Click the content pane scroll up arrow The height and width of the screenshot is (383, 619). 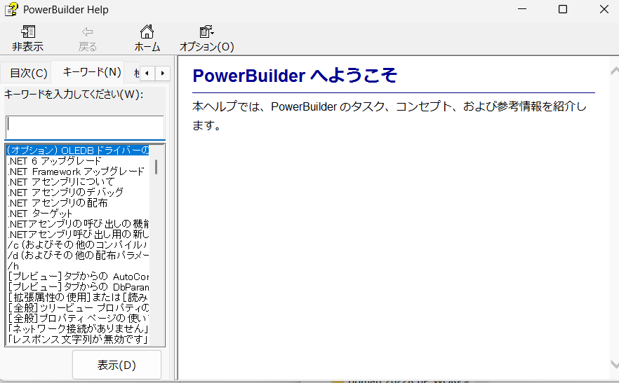pyautogui.click(x=614, y=71)
